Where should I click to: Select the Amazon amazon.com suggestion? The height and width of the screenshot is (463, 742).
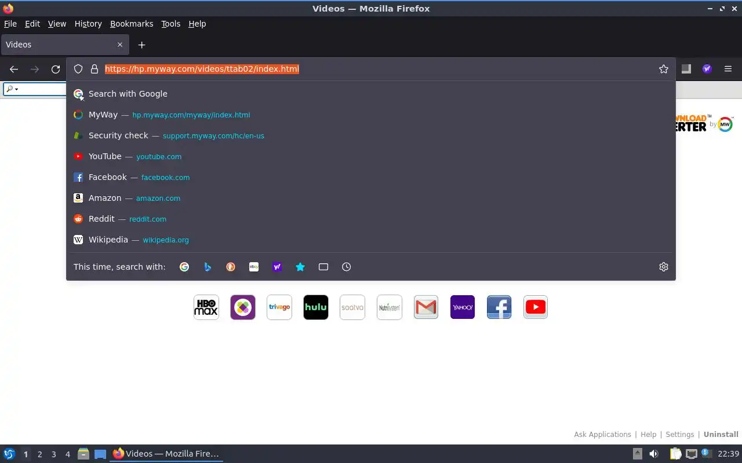click(x=371, y=198)
